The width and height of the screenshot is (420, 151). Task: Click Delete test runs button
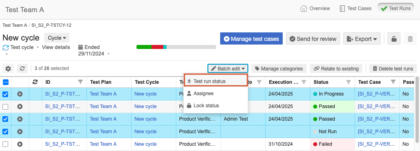(393, 68)
